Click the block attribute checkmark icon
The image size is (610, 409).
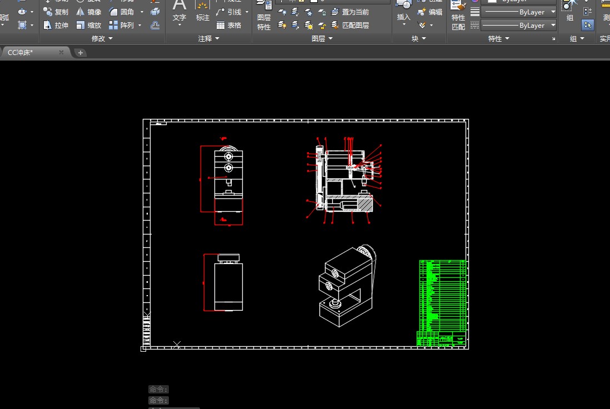tap(422, 26)
